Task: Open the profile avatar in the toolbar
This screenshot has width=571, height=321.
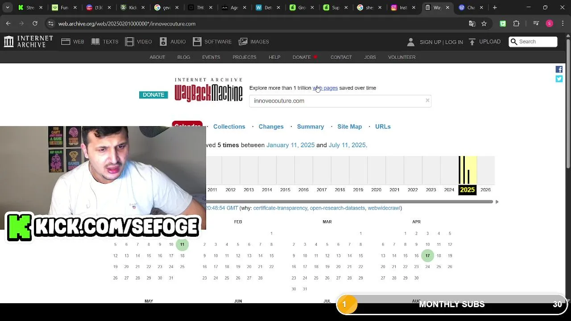Action: (x=550, y=24)
